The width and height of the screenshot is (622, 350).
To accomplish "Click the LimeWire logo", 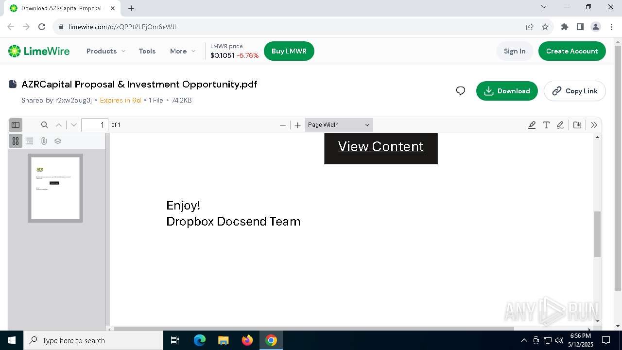I will (x=39, y=51).
